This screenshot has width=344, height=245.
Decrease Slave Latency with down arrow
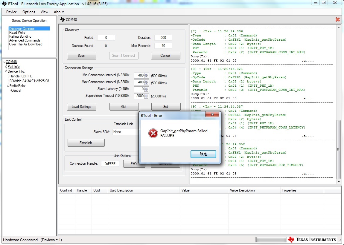pyautogui.click(x=146, y=91)
